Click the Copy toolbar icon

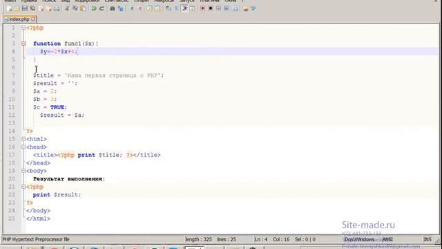pyautogui.click(x=75, y=8)
